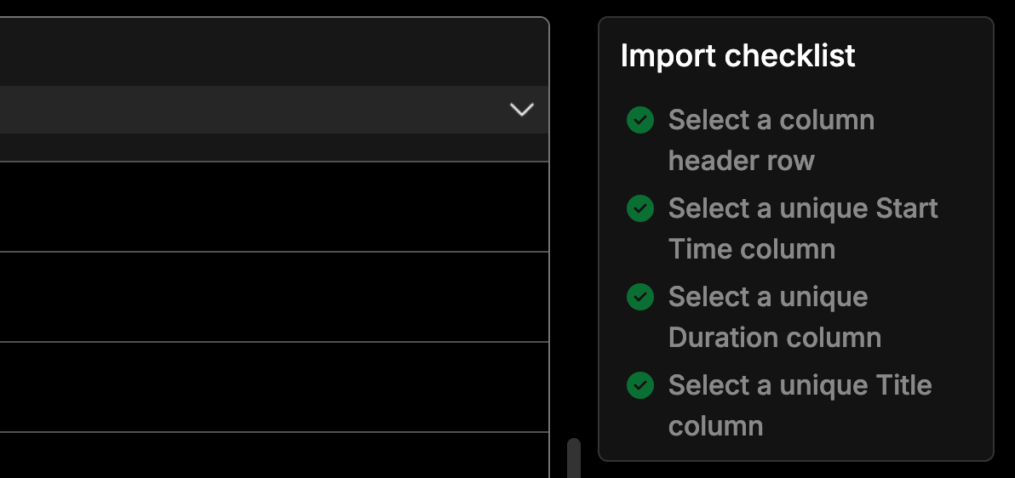Expand the dropdown using the chevron arrow
Image resolution: width=1015 pixels, height=478 pixels.
point(521,110)
